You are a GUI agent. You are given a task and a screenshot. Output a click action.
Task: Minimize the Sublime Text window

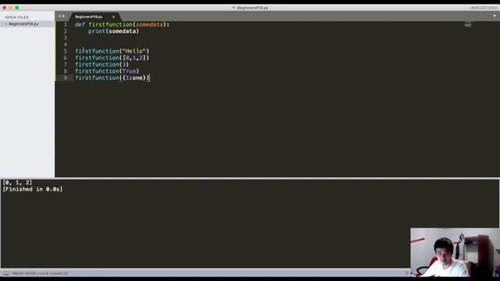pos(11,8)
